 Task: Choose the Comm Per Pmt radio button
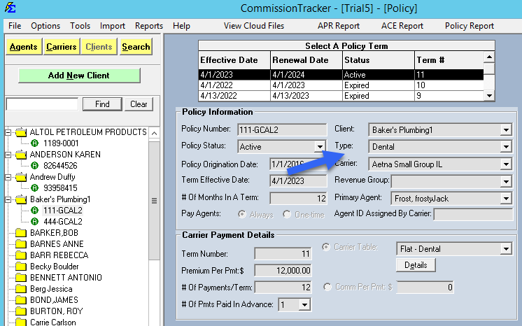point(327,287)
